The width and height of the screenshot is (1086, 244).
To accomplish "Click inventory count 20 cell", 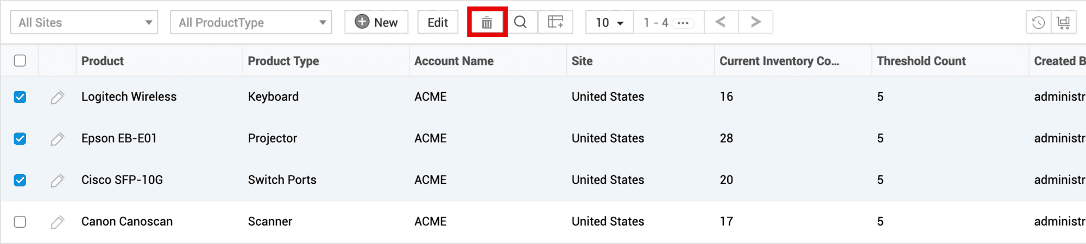I will [727, 179].
